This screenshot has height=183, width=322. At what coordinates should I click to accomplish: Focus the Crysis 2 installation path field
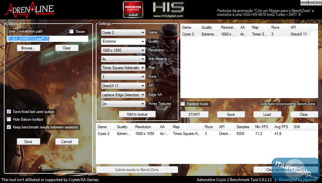(47, 39)
